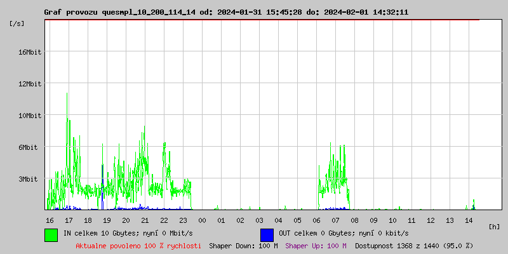Click the 'IN celkem 10 Gbytes' legend text

[x=128, y=233]
